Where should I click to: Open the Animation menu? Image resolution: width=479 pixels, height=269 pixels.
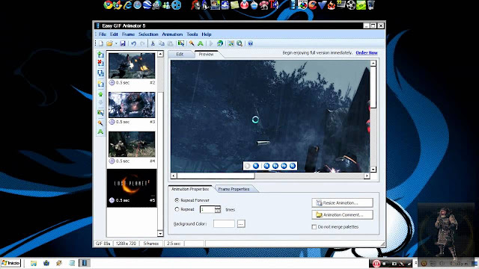tap(172, 34)
